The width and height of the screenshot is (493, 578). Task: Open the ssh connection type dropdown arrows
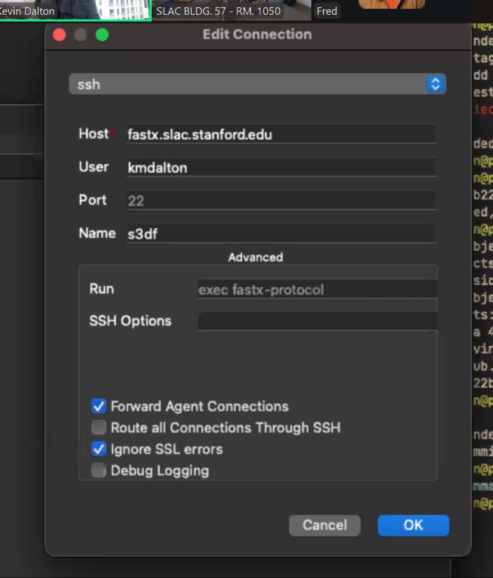pyautogui.click(x=436, y=84)
